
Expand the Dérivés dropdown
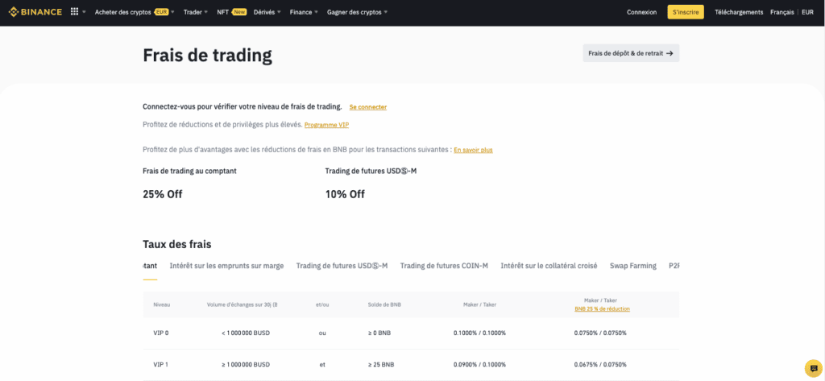pos(267,12)
